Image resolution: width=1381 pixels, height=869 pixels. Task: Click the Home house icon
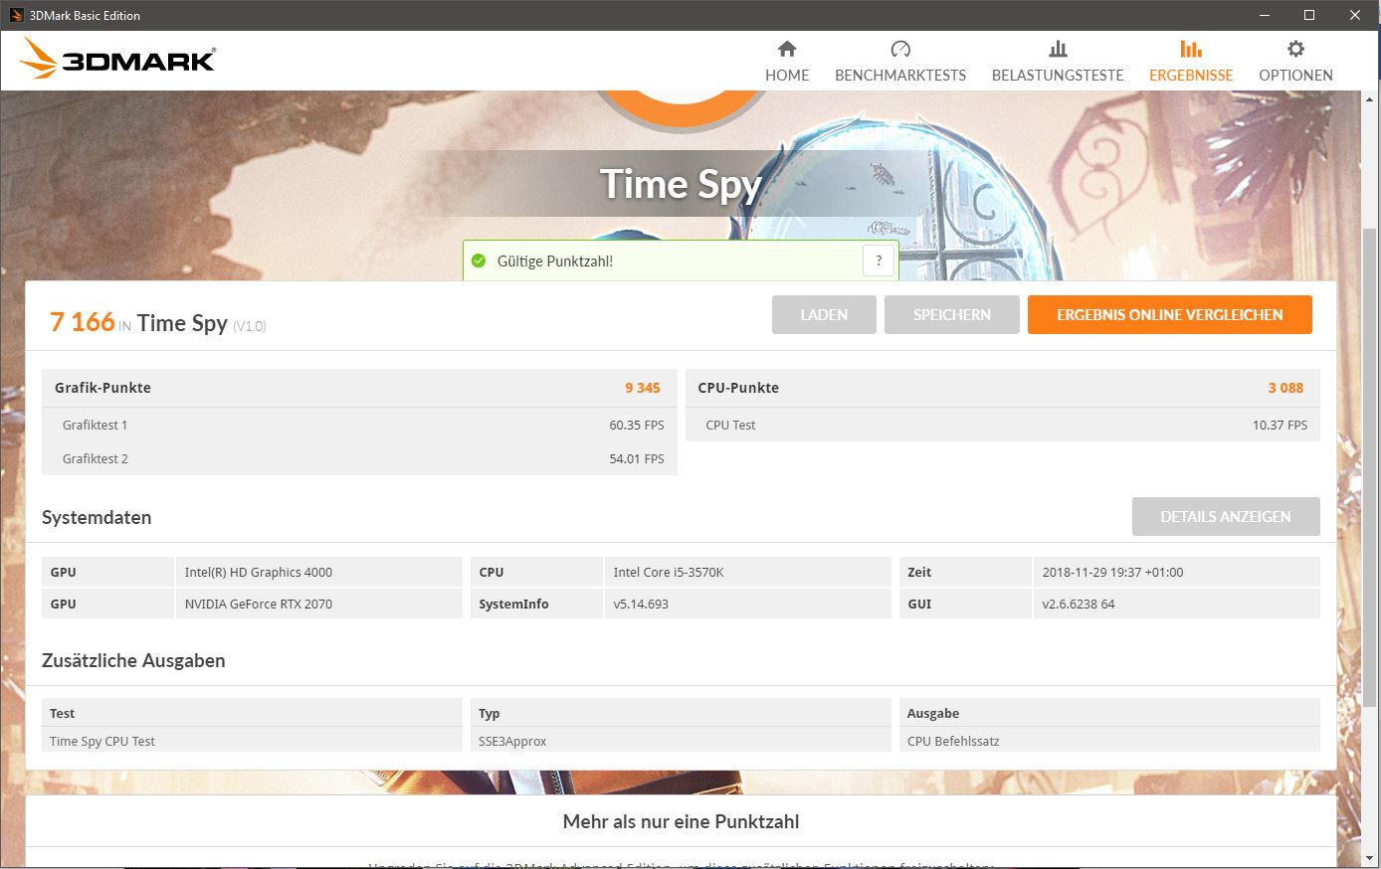(x=787, y=49)
